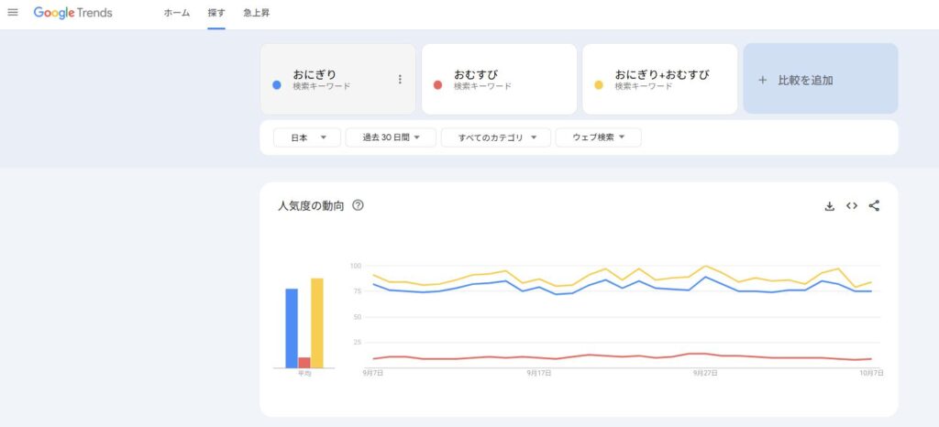Download the interest chart as CSV

[x=829, y=206]
